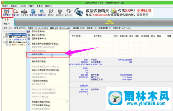Expand the 大白菜U盘 (W:) tree node
This screenshot has width=173, height=111.
[x=7, y=40]
